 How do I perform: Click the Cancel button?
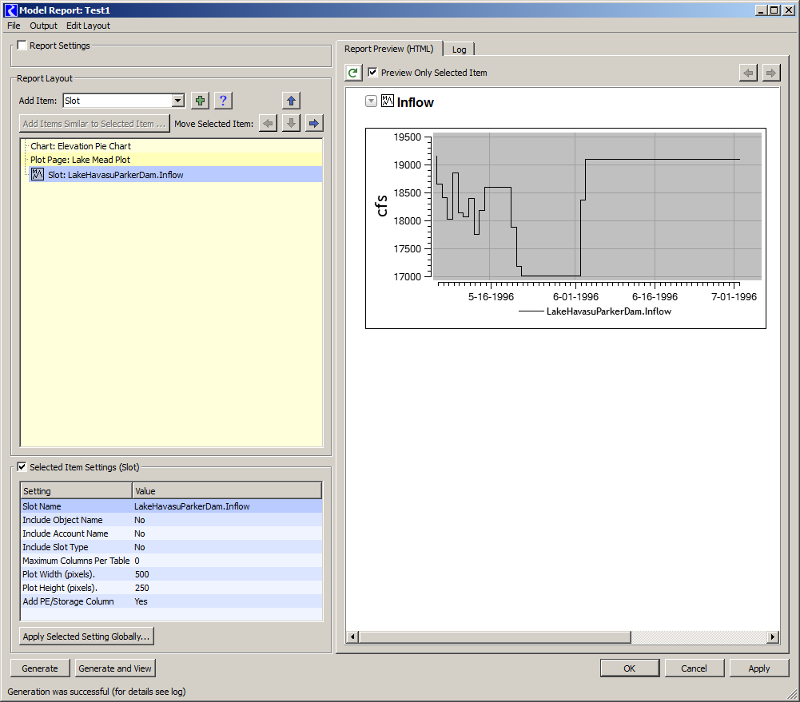pyautogui.click(x=694, y=668)
